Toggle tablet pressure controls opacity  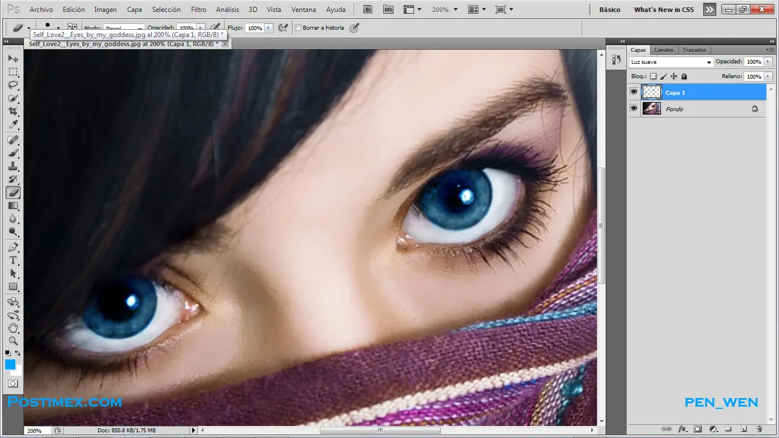(215, 27)
